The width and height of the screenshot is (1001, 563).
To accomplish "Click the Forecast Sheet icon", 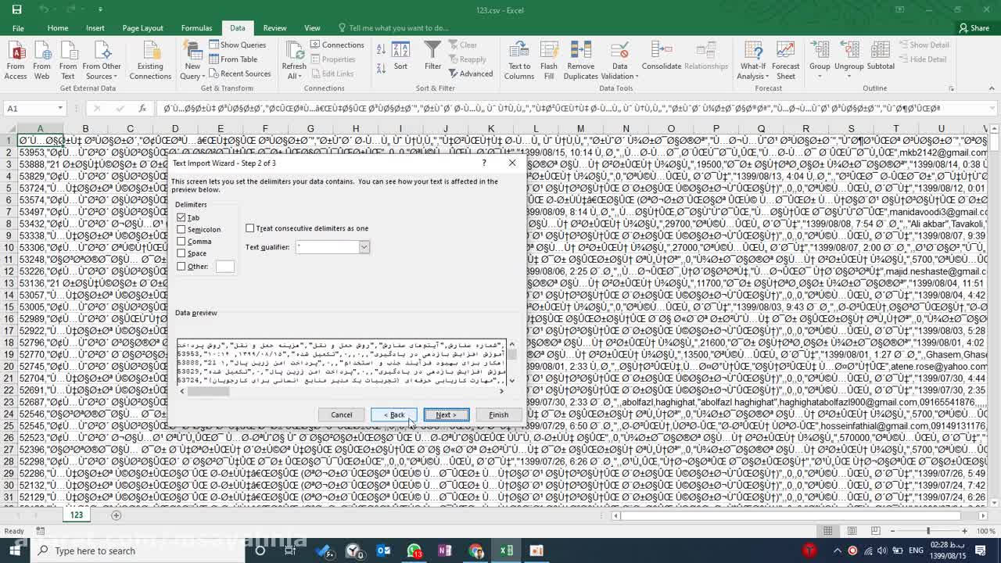I will (x=785, y=52).
